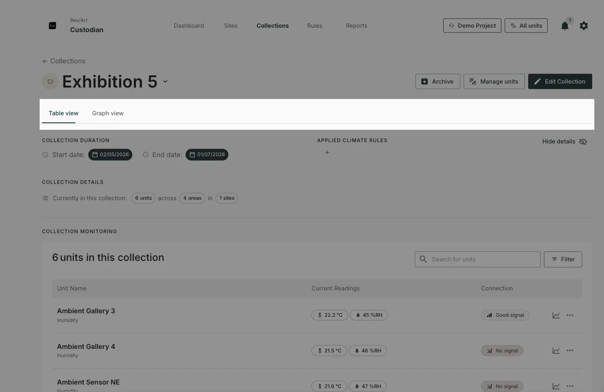Click the 6 units chip
The height and width of the screenshot is (392, 604).
(x=144, y=198)
